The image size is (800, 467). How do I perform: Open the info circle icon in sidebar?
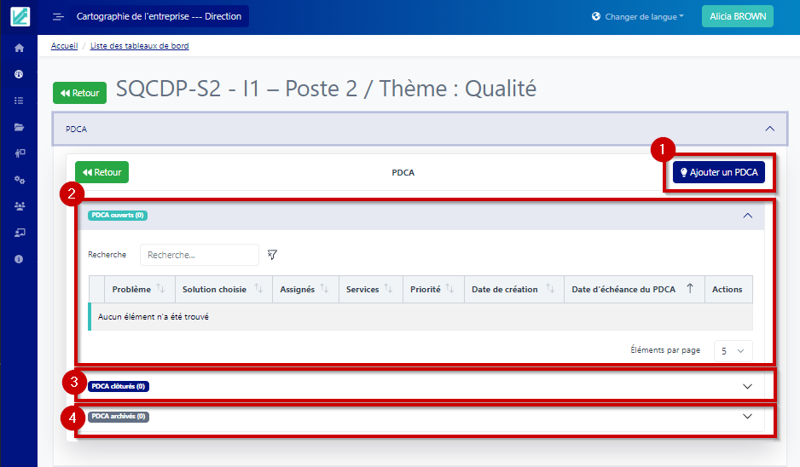pyautogui.click(x=19, y=258)
